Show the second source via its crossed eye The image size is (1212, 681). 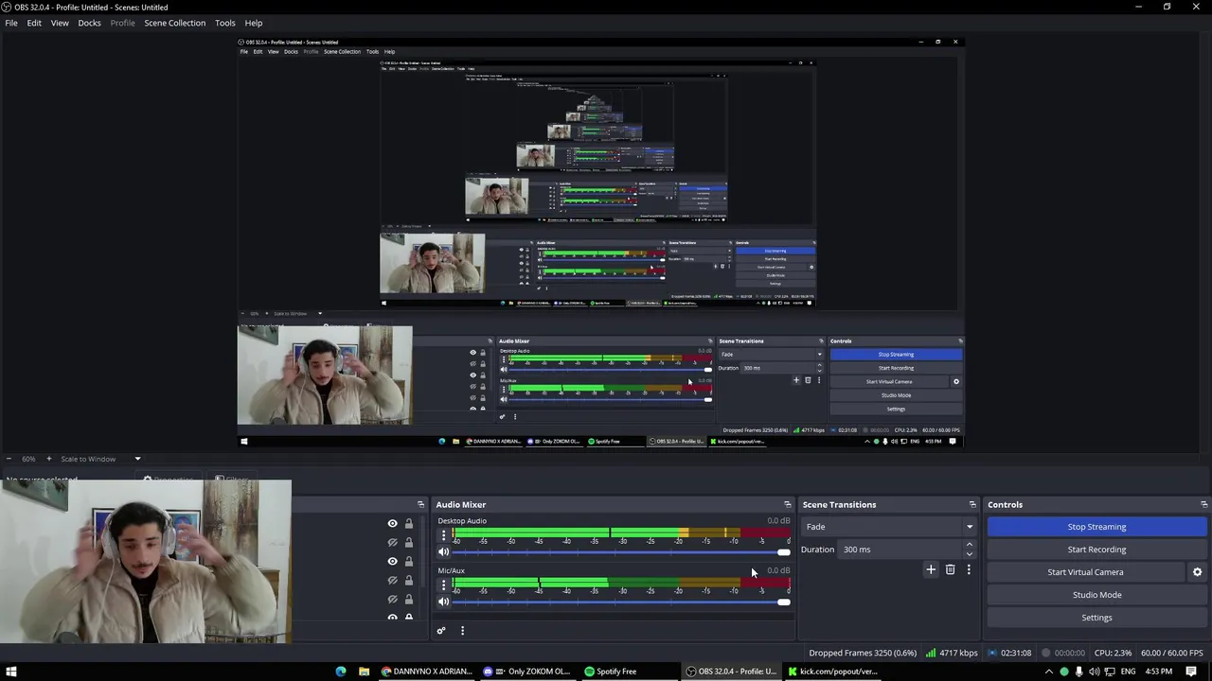click(392, 542)
